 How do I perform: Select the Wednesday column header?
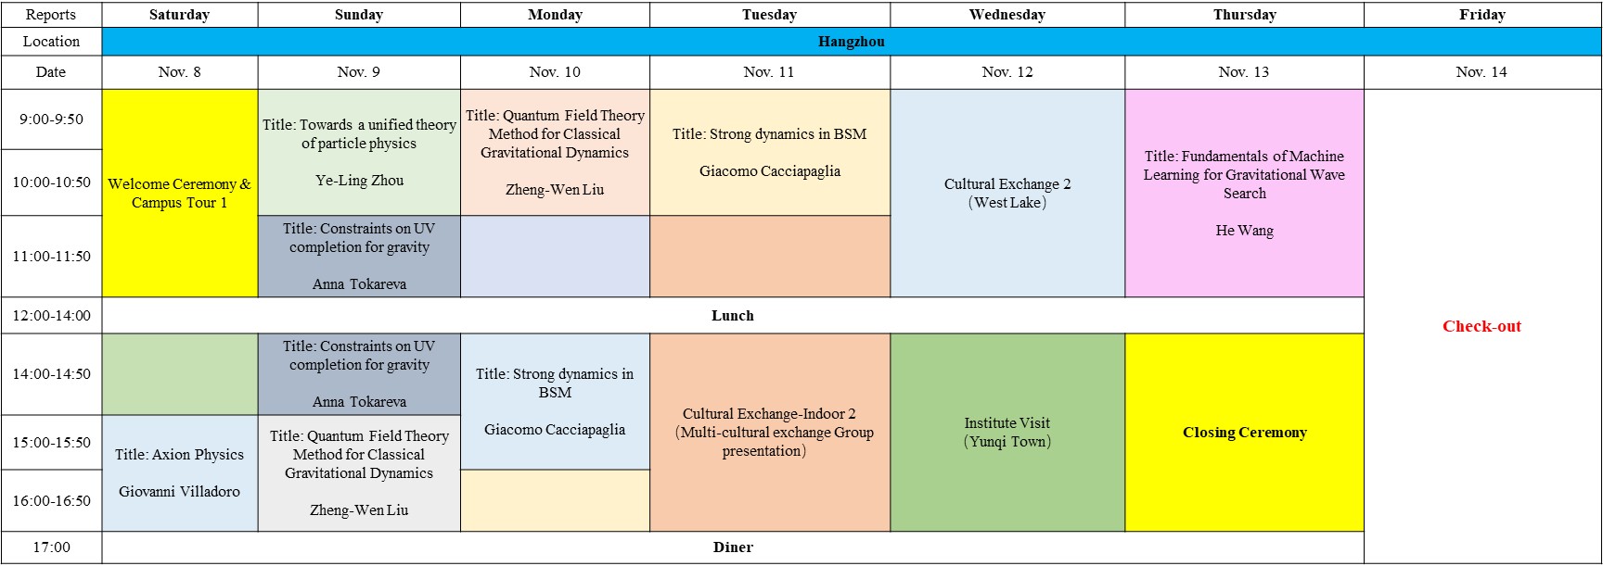(1007, 15)
